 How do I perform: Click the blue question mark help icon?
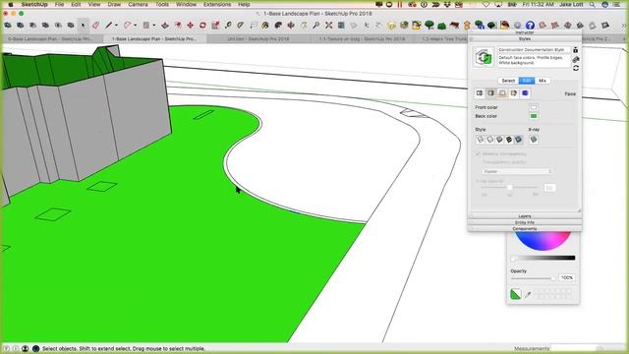530,26
